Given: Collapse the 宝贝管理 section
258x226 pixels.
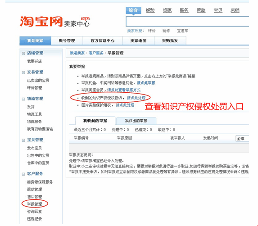Looking at the screenshot, I should (x=23, y=140).
